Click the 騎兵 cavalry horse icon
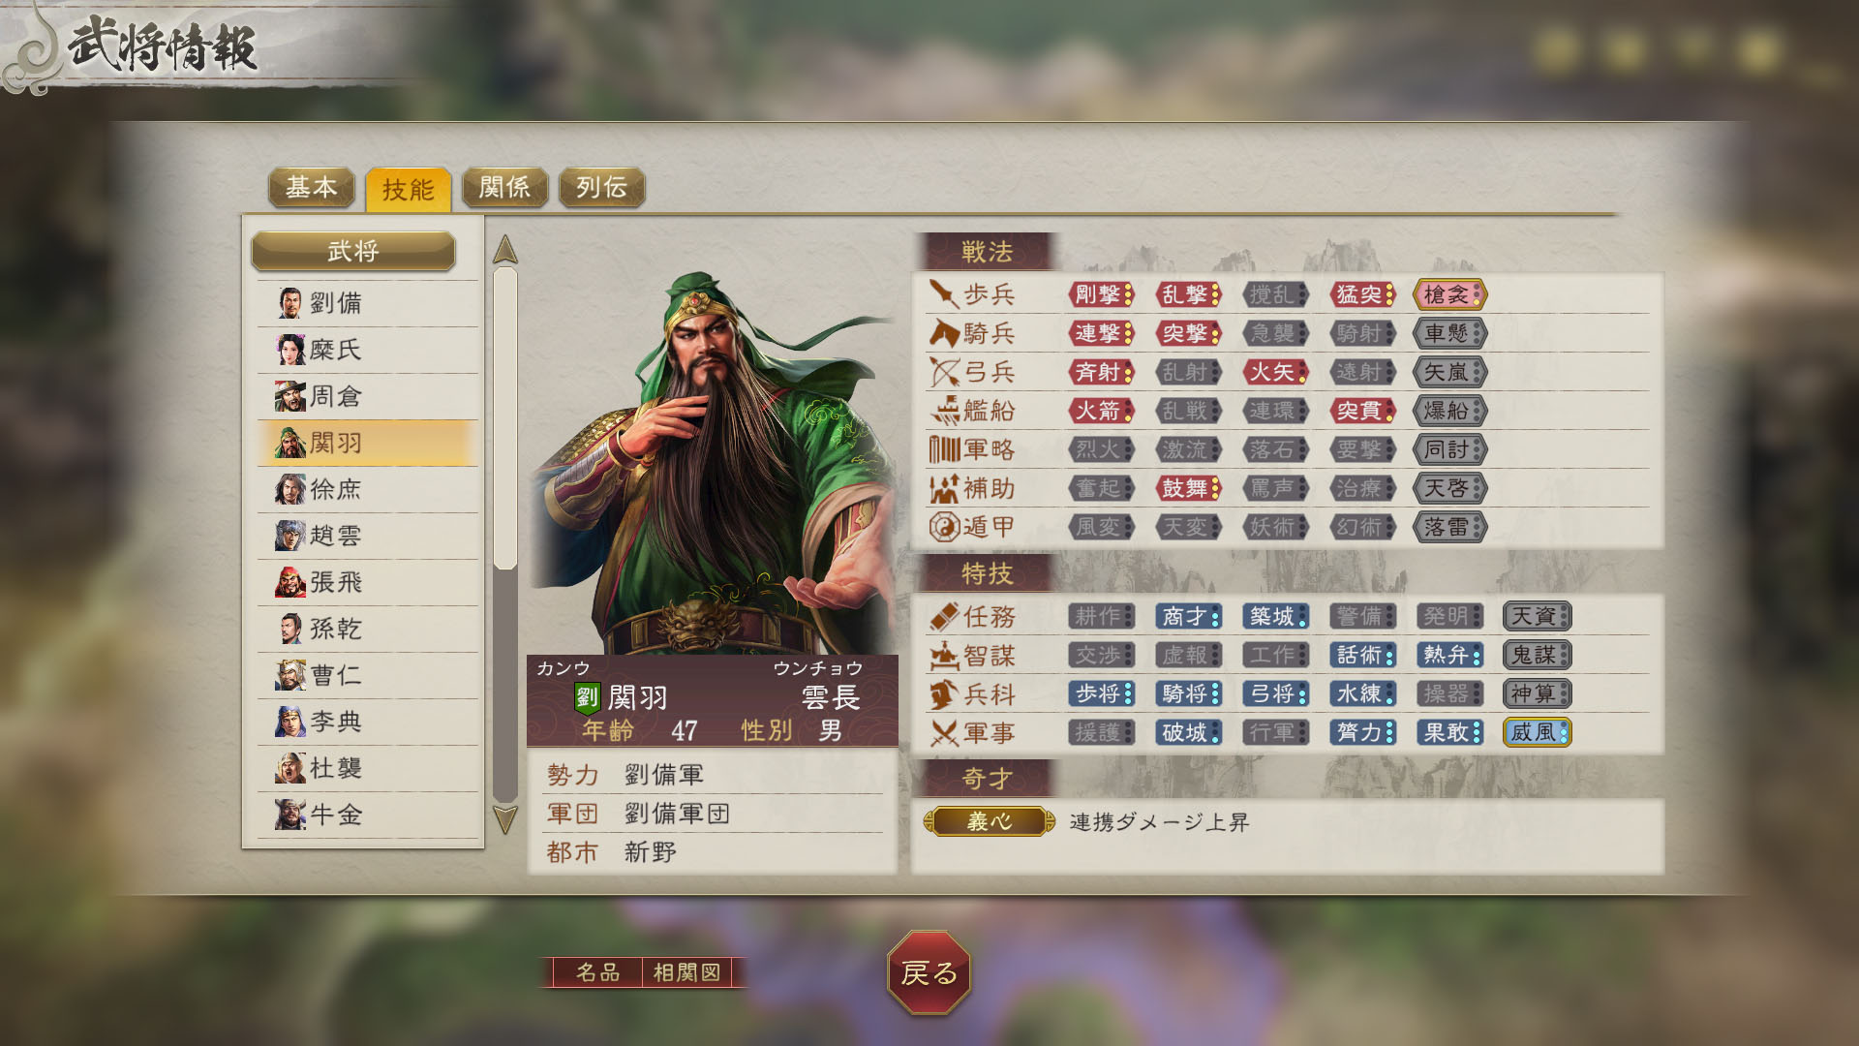 944,332
